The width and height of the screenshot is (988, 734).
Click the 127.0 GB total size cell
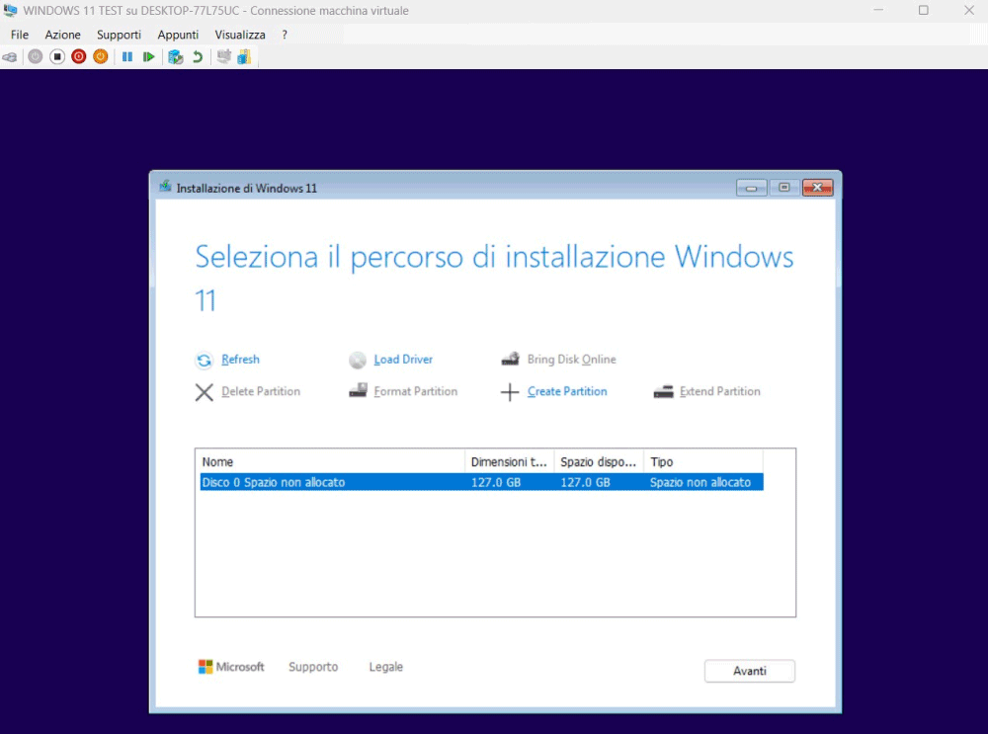pyautogui.click(x=496, y=482)
